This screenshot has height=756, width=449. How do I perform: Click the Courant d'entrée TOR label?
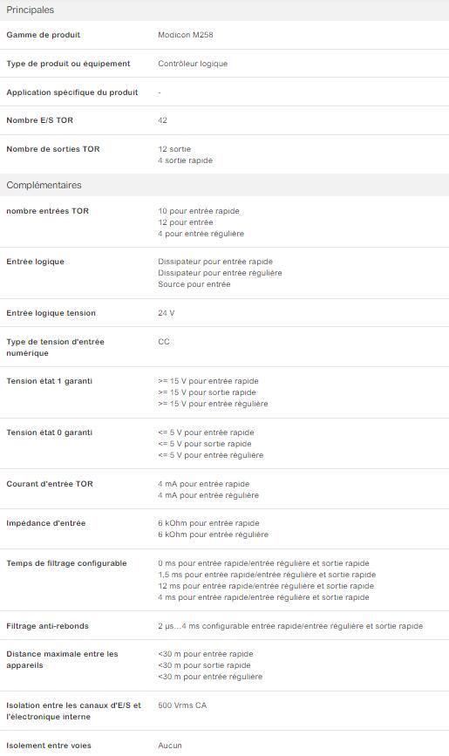49,484
